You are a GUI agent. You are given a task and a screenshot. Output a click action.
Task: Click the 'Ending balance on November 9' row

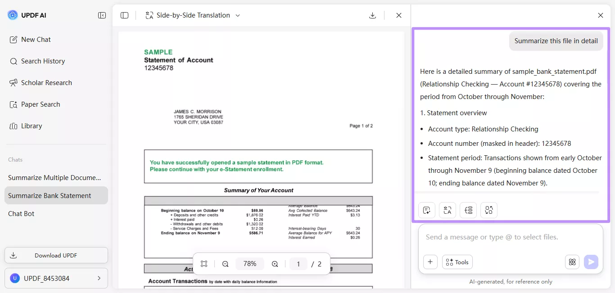(212, 233)
